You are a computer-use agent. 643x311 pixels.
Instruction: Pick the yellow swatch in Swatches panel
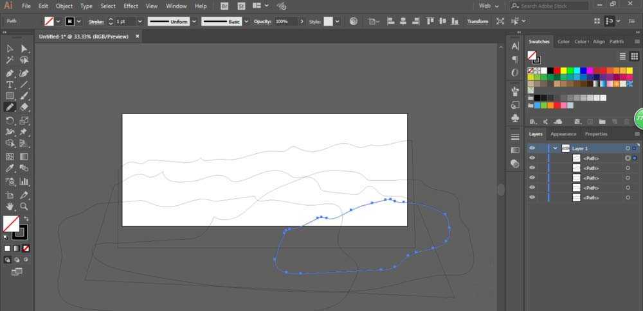click(x=564, y=70)
